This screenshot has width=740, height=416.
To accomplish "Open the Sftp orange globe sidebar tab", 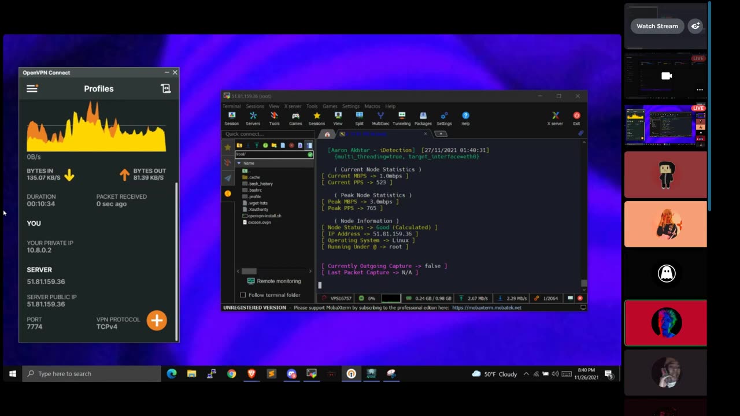I will pyautogui.click(x=228, y=194).
